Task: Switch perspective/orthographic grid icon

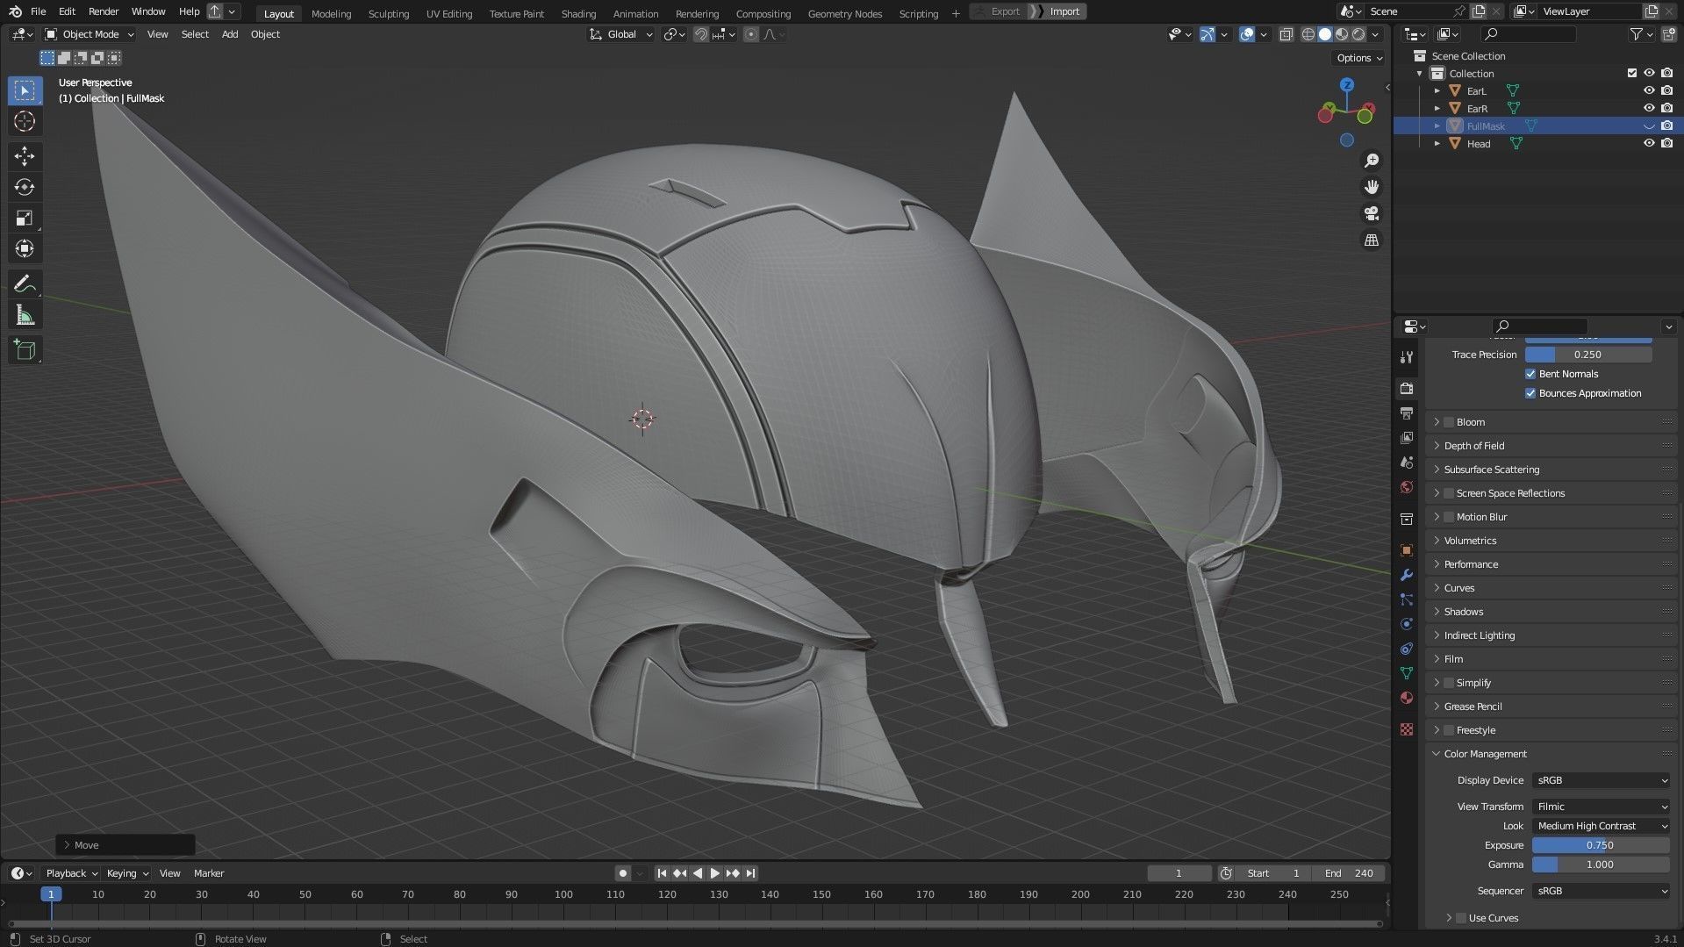Action: pyautogui.click(x=1371, y=240)
